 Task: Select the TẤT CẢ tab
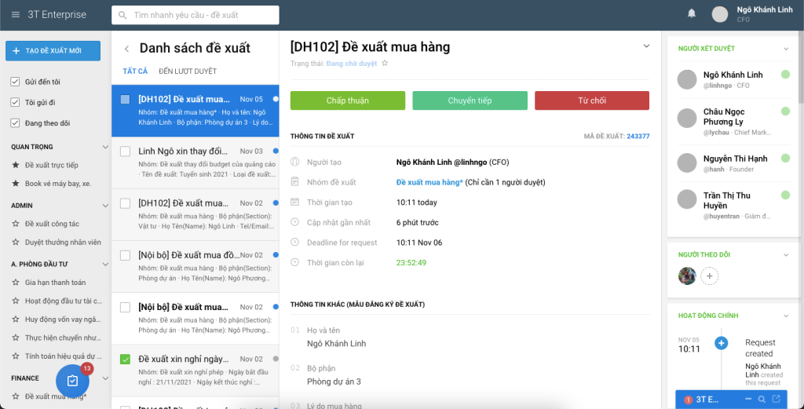pos(135,71)
